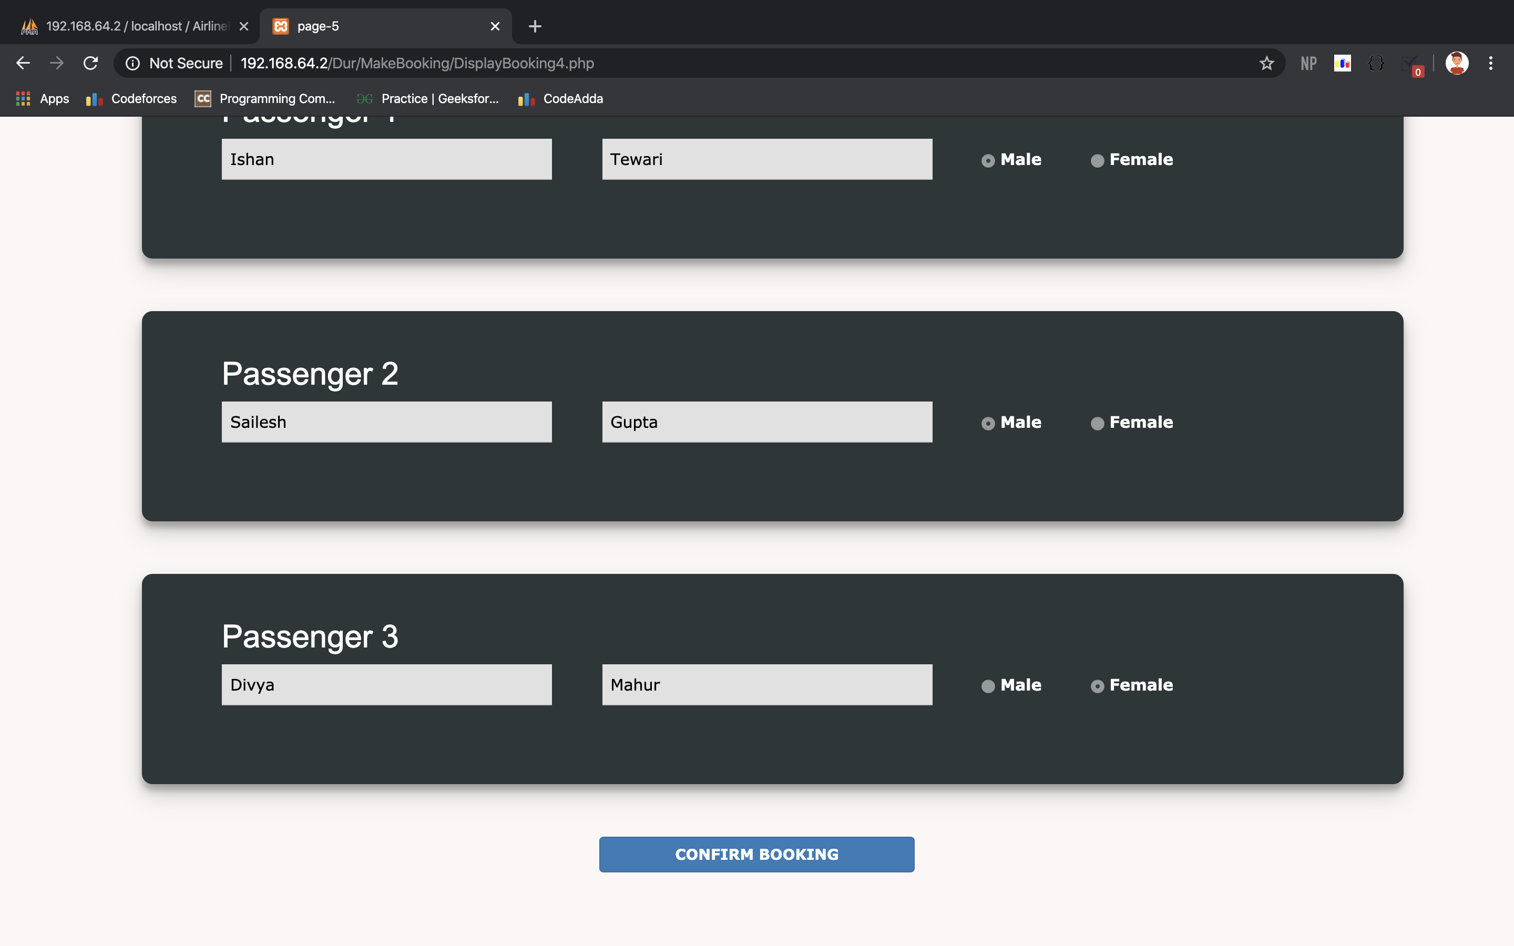Click the Passenger 3 heading
The image size is (1514, 946).
(310, 637)
